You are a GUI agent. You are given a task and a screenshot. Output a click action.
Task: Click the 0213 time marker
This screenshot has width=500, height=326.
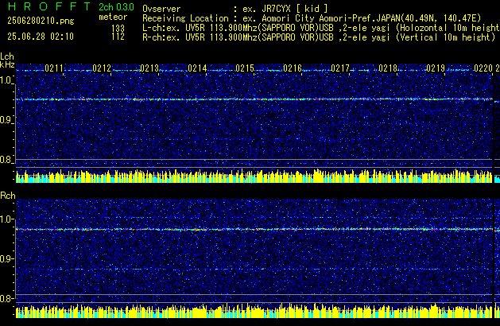click(149, 68)
